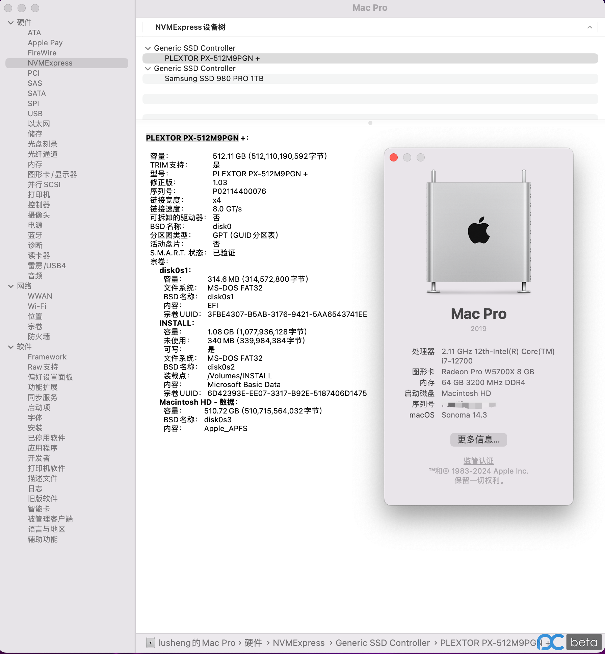This screenshot has width=605, height=654.
Task: Select SAS in the sidebar
Action: 35,83
